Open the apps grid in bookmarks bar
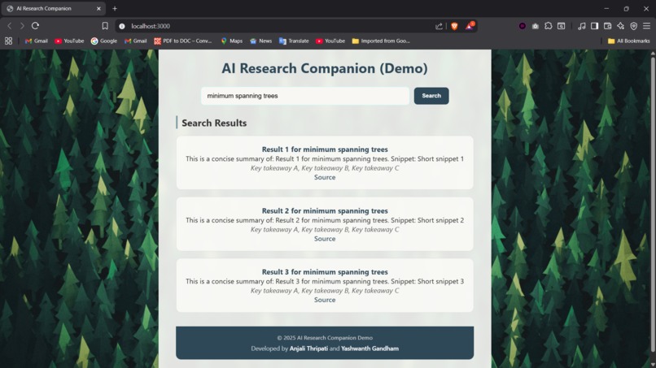 pos(8,41)
